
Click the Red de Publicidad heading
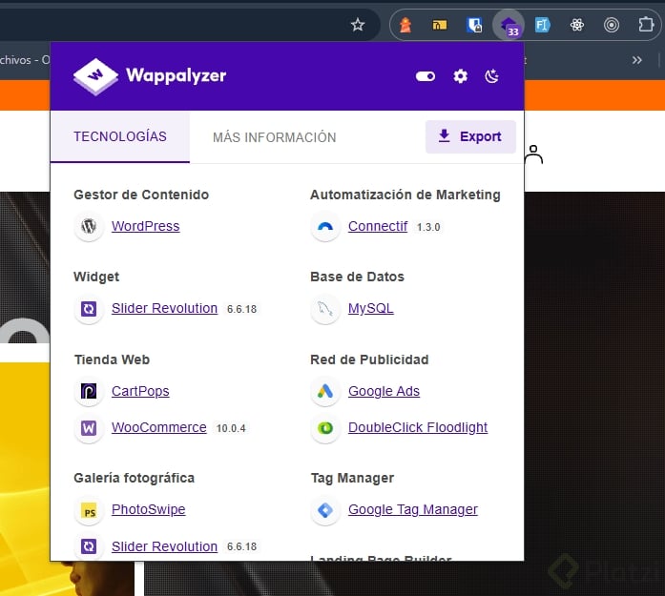pyautogui.click(x=369, y=360)
